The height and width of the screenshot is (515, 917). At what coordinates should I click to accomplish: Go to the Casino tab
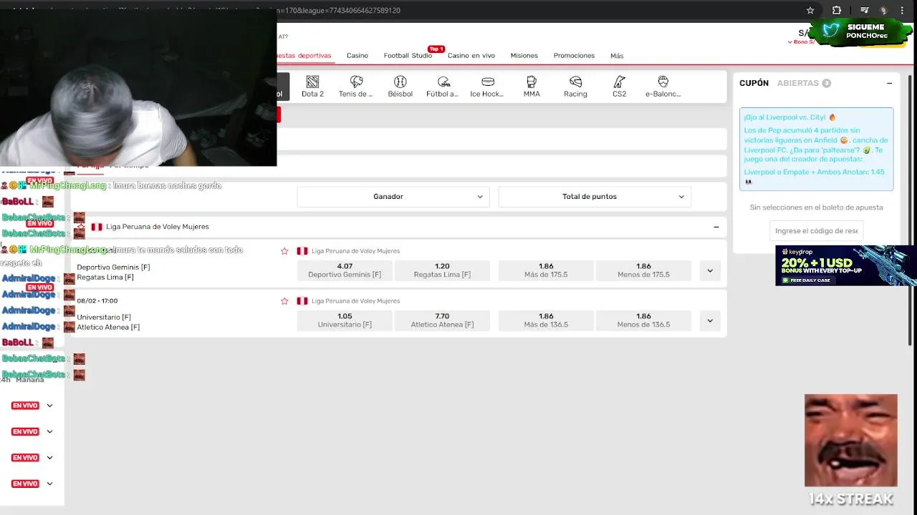coord(357,56)
